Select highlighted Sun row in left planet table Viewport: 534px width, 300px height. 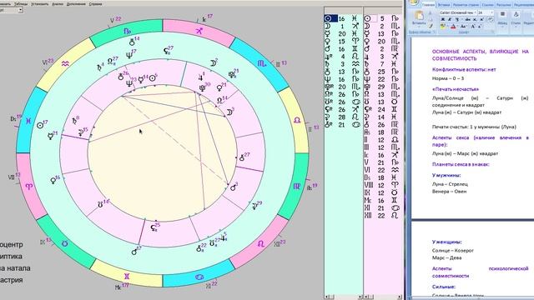point(343,18)
